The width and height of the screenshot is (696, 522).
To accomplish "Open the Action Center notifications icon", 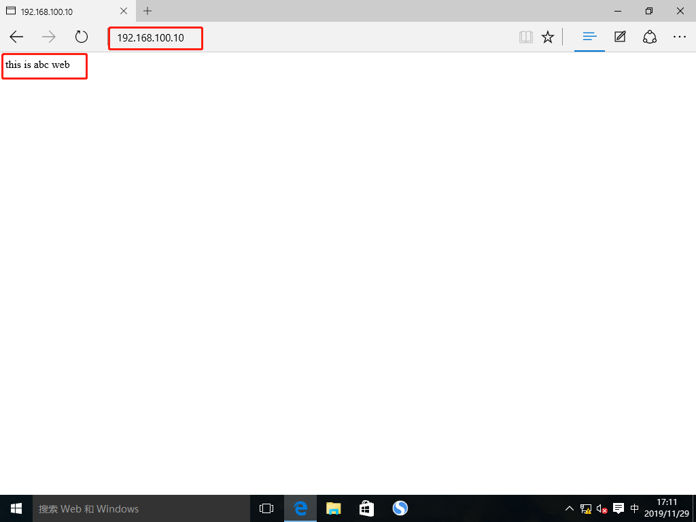I will point(619,508).
